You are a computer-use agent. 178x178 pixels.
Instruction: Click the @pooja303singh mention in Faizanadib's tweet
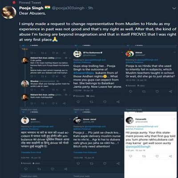coord(138,146)
